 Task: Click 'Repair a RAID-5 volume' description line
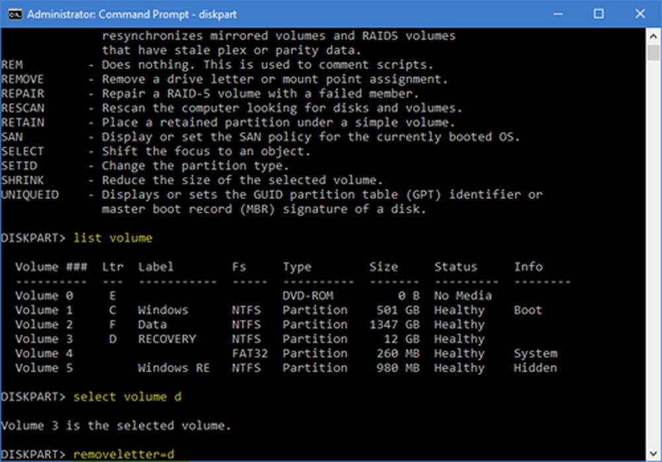click(260, 94)
